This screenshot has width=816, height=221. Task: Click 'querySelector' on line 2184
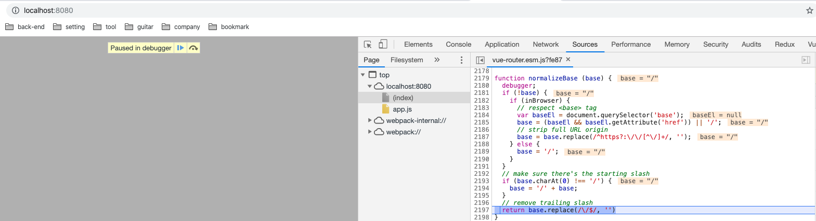625,115
